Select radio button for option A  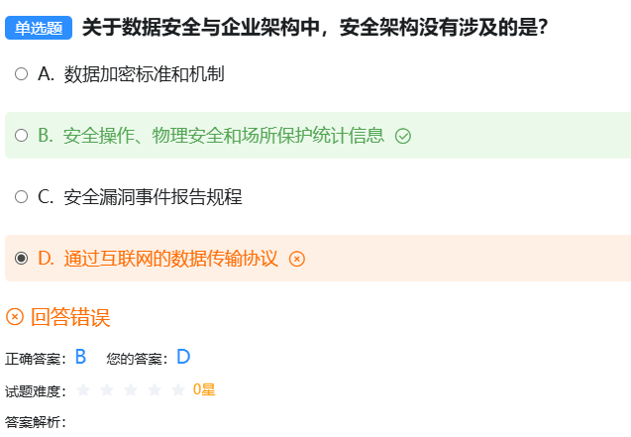[22, 74]
